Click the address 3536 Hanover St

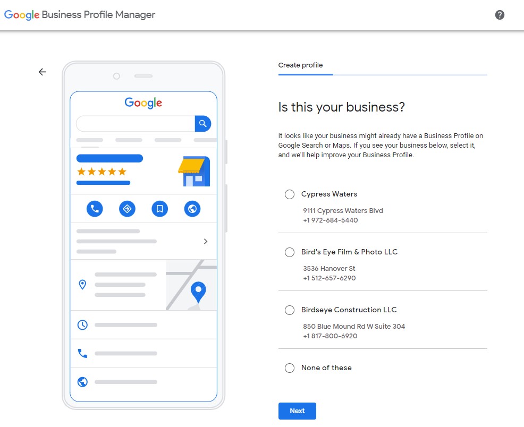[x=329, y=268]
